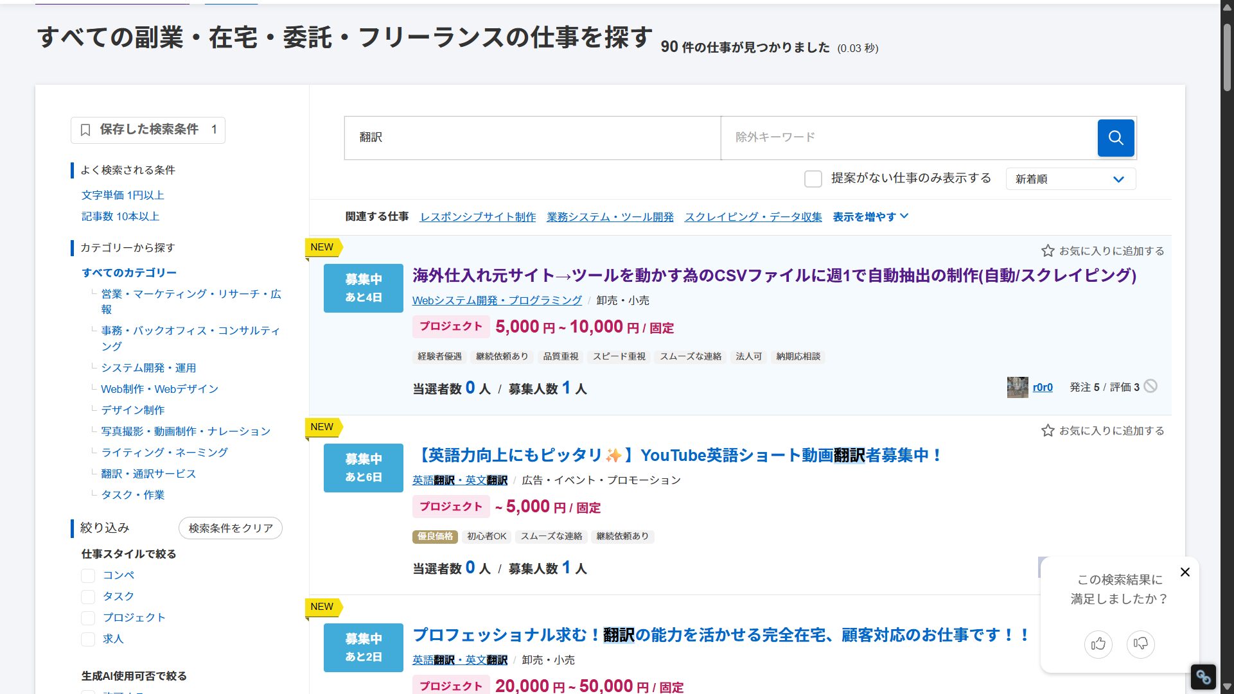Click the block icon next to 評価 3
Screen dimensions: 1234x694
(x=1151, y=386)
